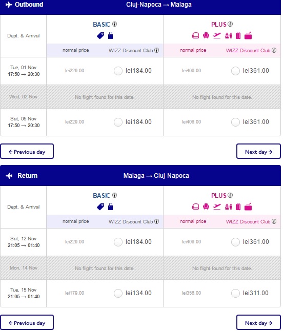Image resolution: width=284 pixels, height=331 pixels.
Task: Select lei361.00 PLUS fare for Sat 05 Nov
Action: point(235,122)
